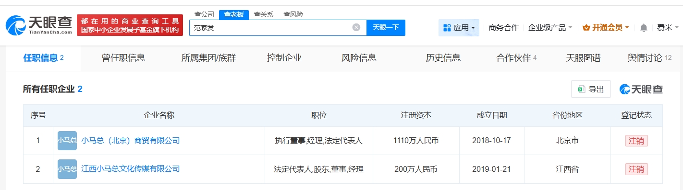Open the 天眼图谱 tab
The width and height of the screenshot is (683, 190).
point(584,58)
